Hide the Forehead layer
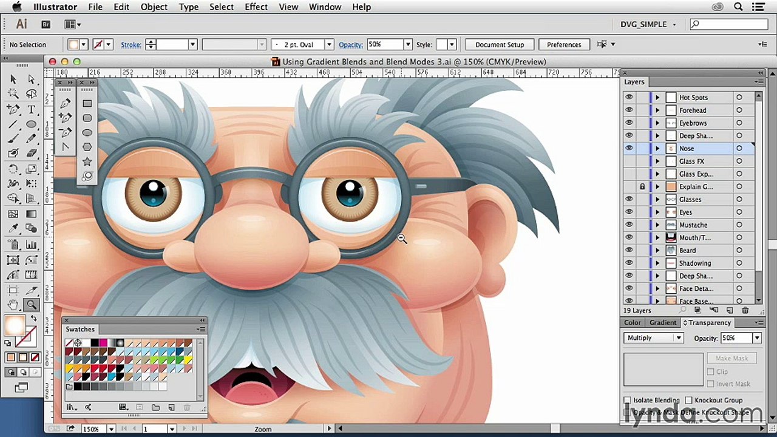Viewport: 777px width, 437px height. [x=629, y=110]
